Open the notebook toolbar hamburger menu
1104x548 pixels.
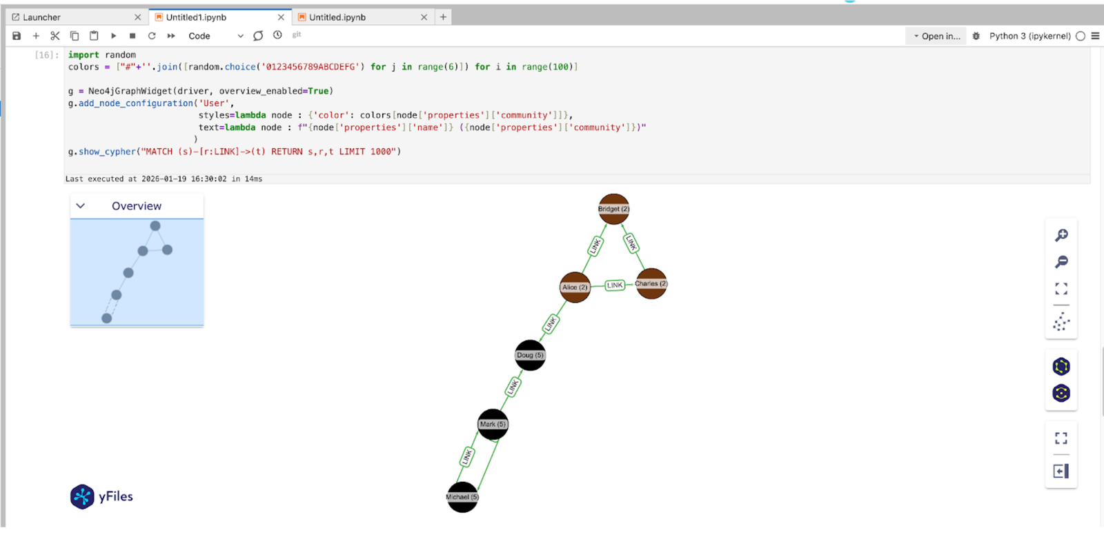(1095, 36)
